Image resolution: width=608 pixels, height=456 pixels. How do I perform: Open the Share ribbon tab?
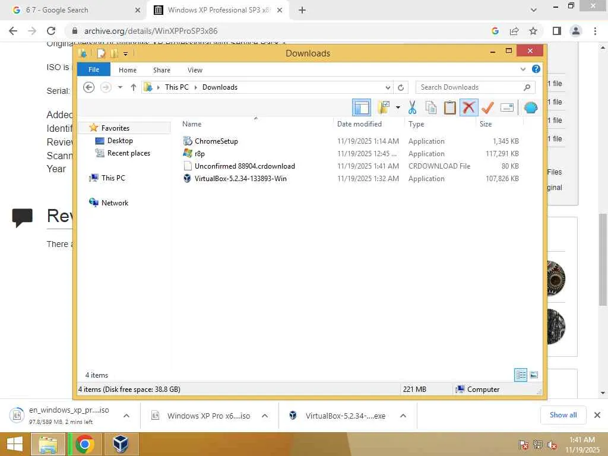point(161,70)
